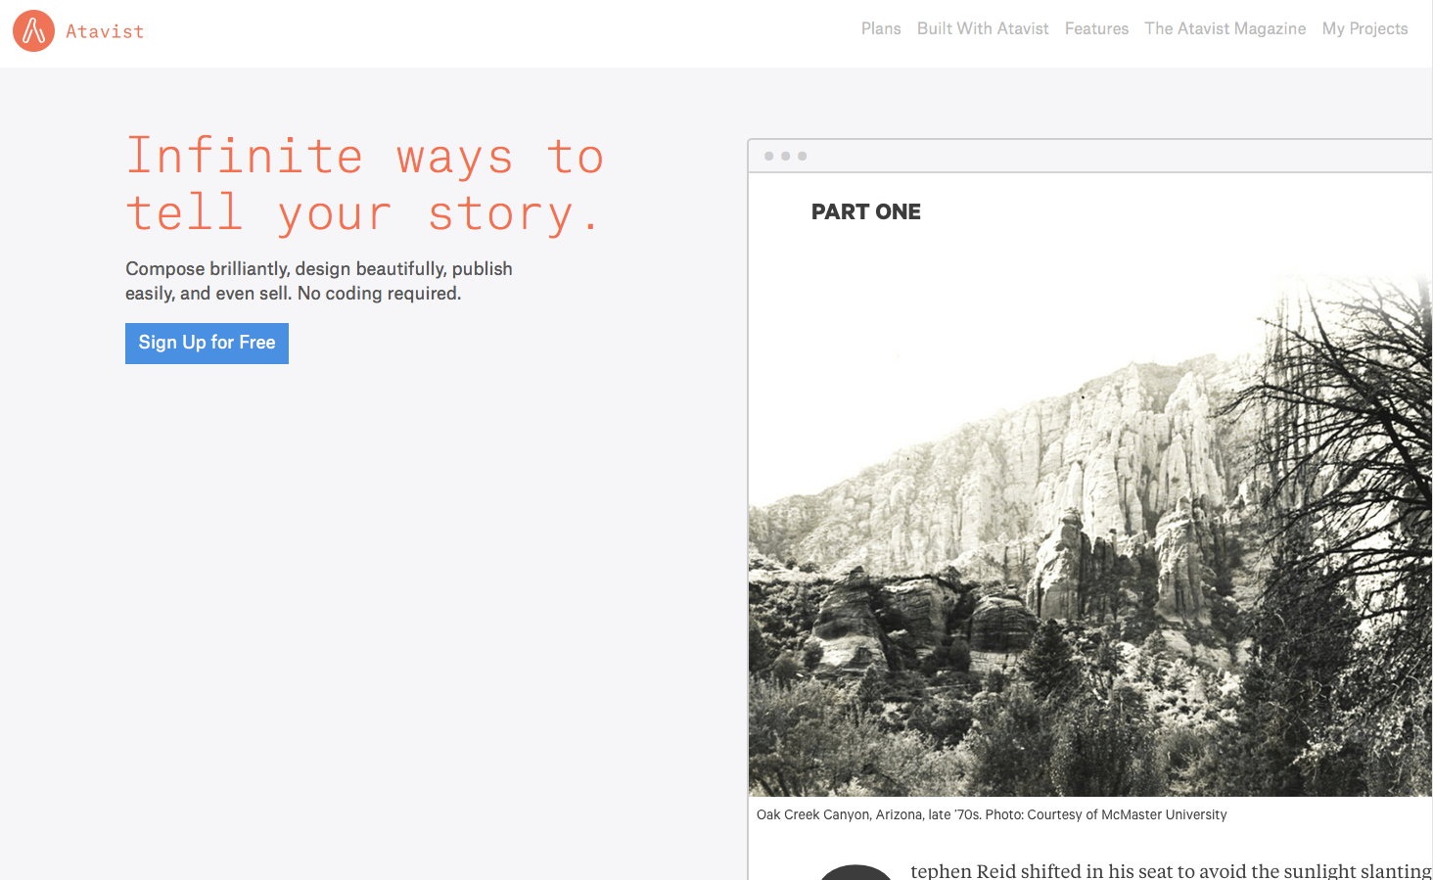Click the Oak Creek Canyon photo
Viewport: 1433px width, 880px height.
[x=1090, y=533]
